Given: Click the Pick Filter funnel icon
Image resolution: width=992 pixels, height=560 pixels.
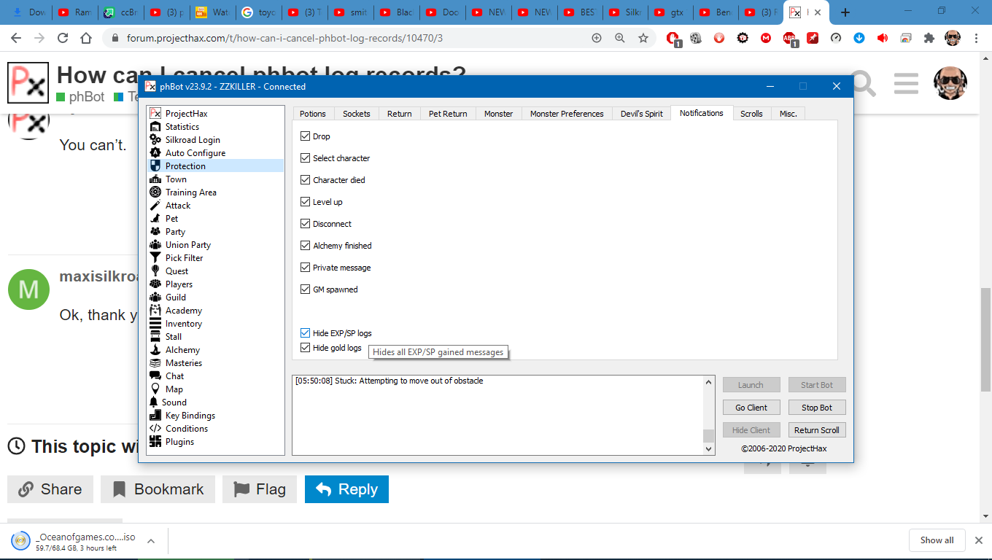Looking at the screenshot, I should 155,258.
